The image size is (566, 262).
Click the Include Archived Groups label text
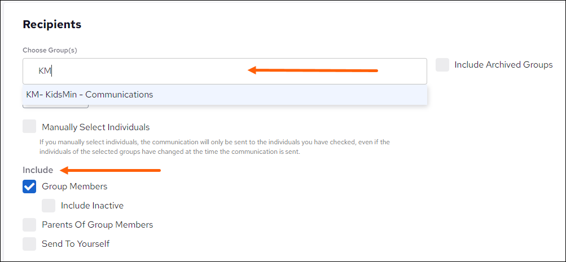503,65
